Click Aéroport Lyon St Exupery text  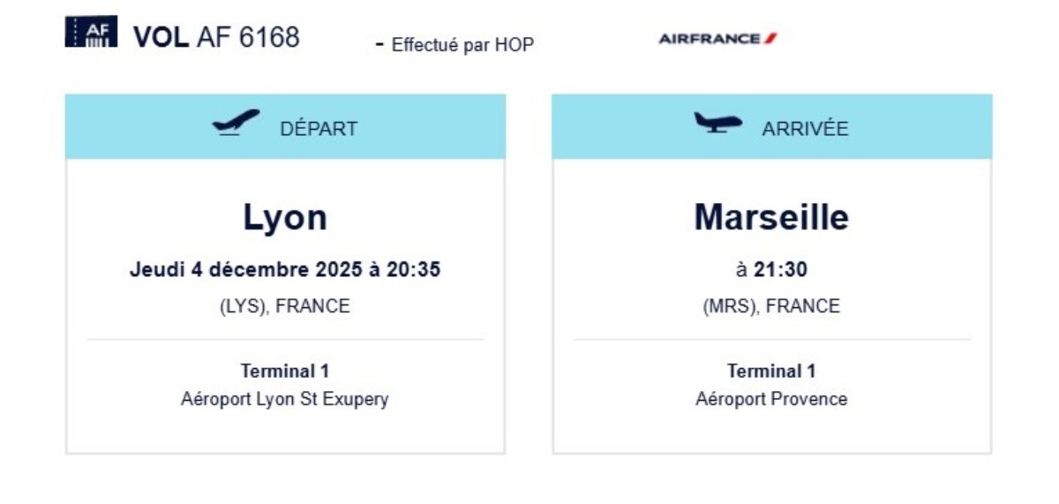pyautogui.click(x=285, y=399)
